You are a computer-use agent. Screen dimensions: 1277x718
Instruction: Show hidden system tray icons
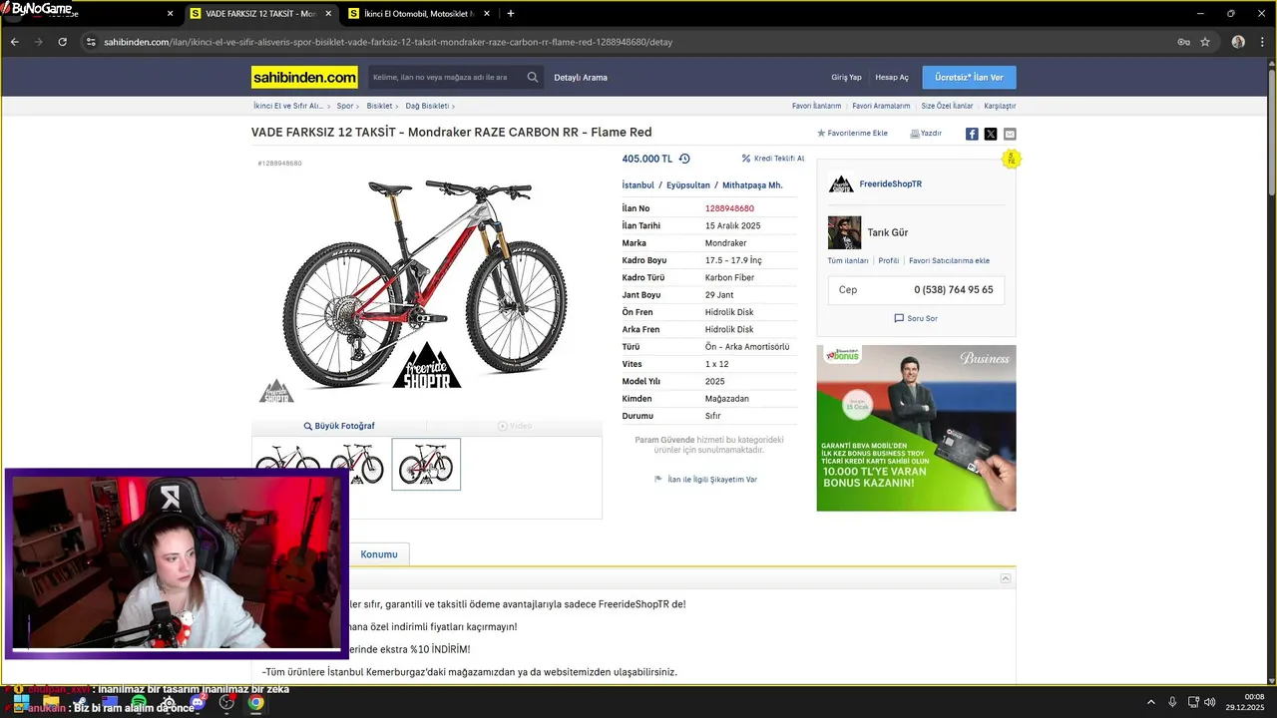pyautogui.click(x=1150, y=702)
